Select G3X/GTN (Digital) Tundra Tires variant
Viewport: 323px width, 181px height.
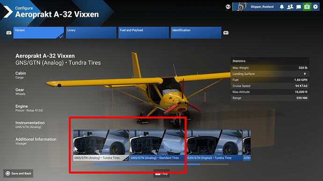click(214, 145)
